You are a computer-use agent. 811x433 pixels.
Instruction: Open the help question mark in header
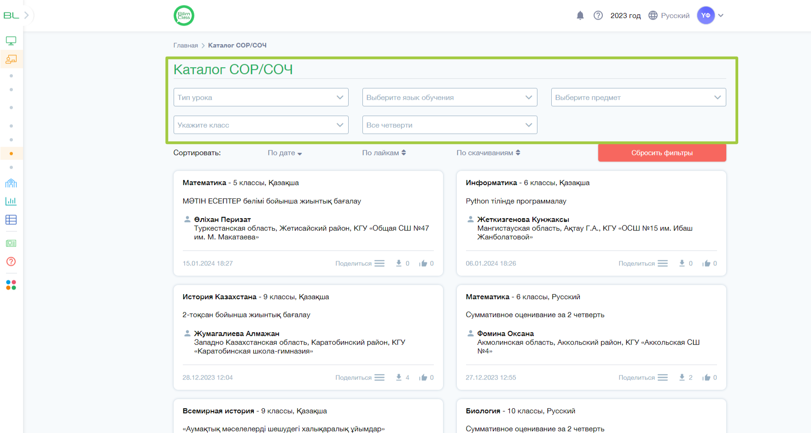(x=598, y=16)
